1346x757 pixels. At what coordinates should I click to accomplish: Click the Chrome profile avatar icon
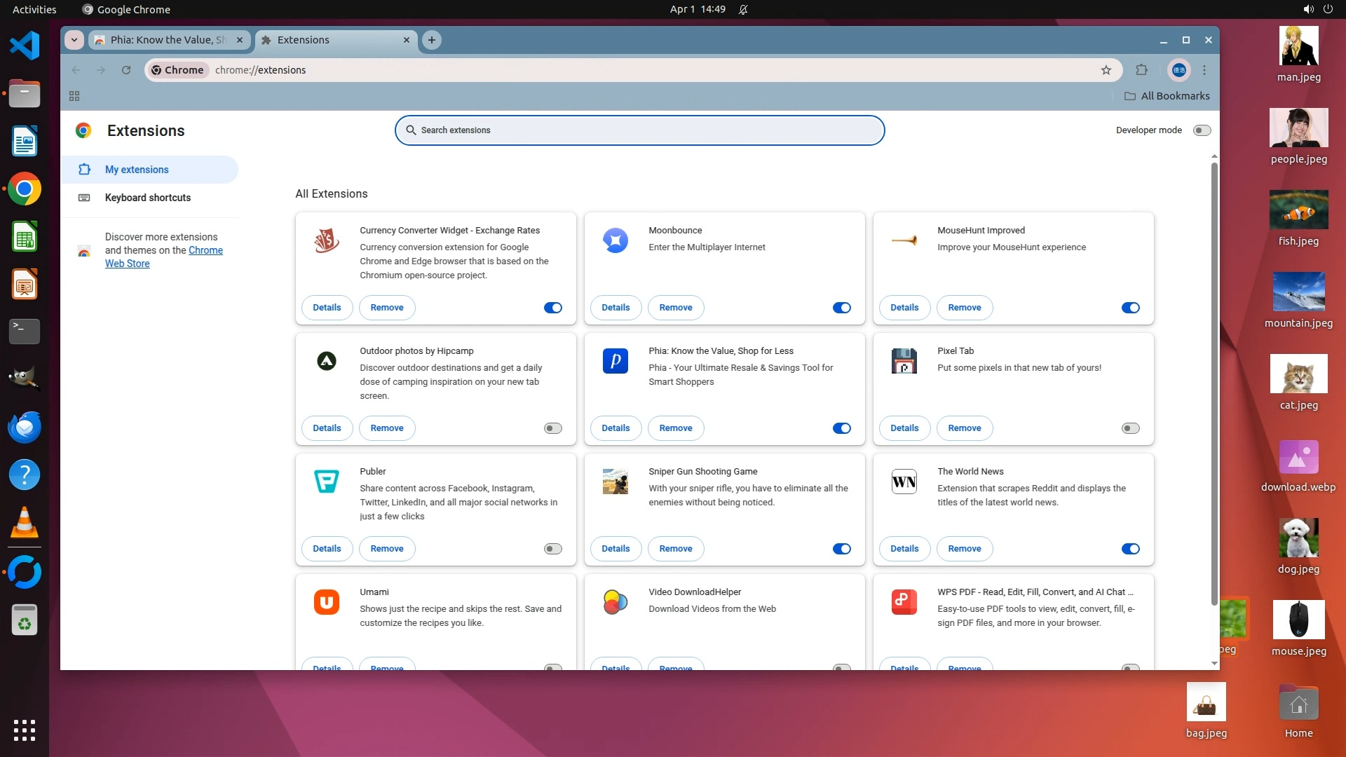pos(1178,70)
